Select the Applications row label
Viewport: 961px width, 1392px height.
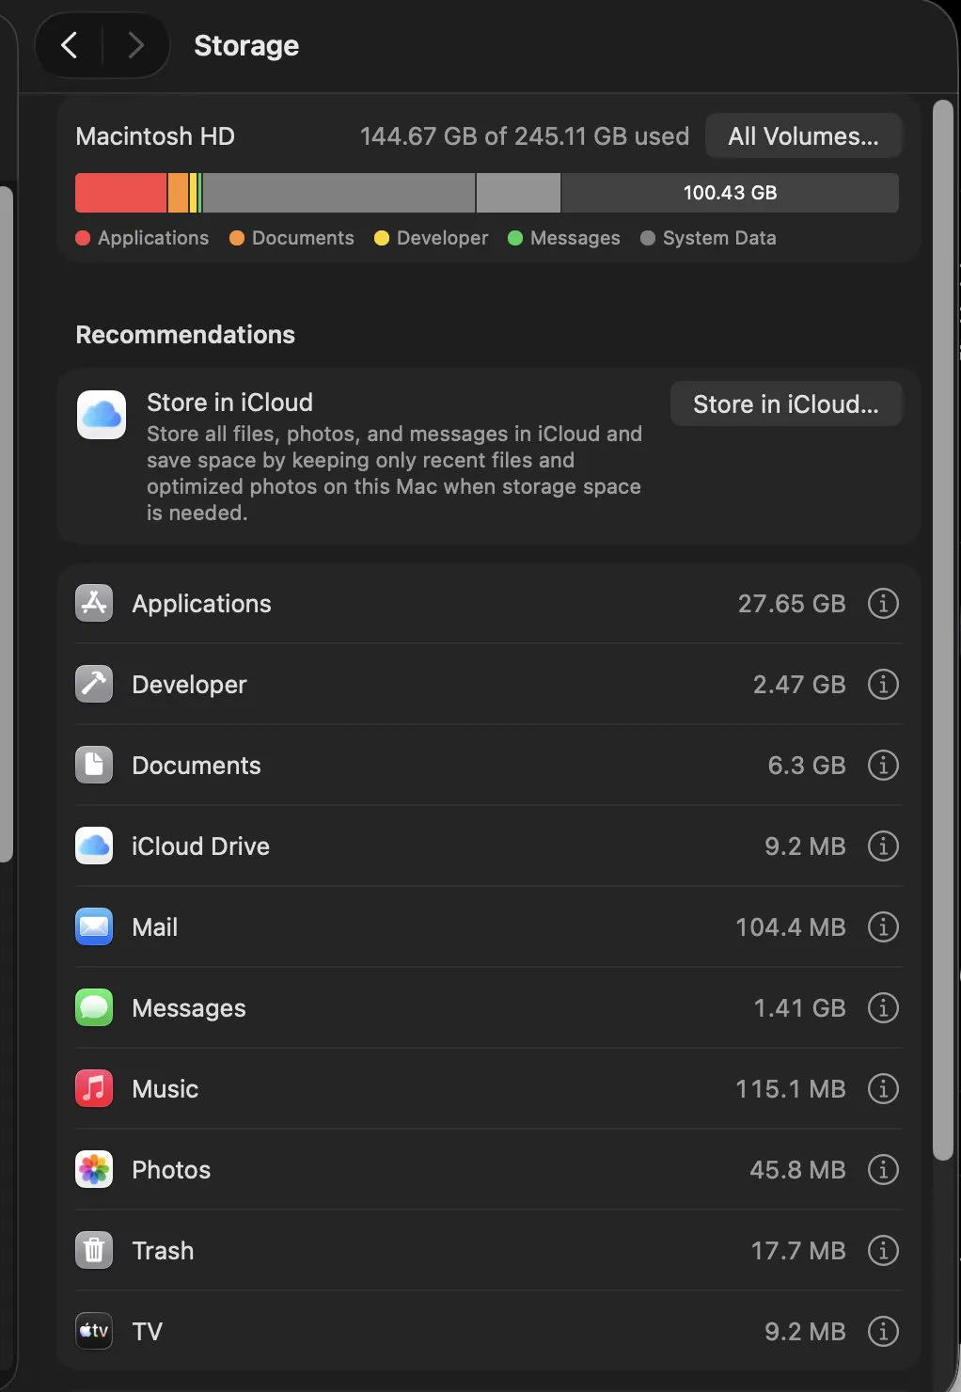click(x=201, y=604)
